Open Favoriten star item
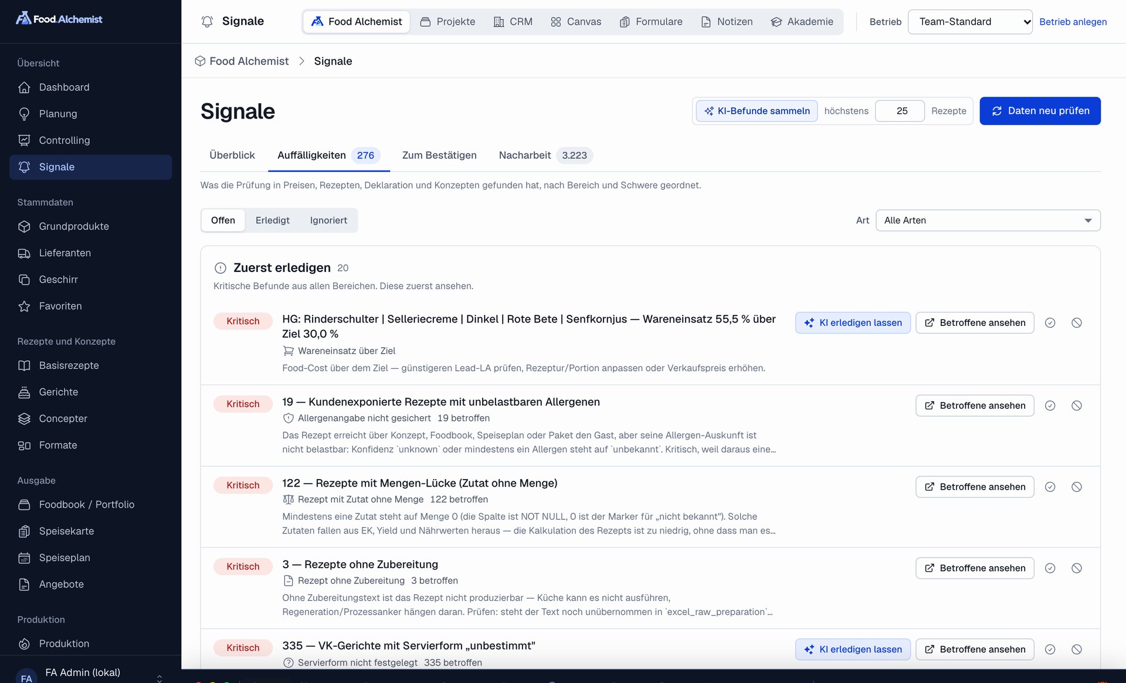Screen dimensions: 1126x683 [90, 306]
